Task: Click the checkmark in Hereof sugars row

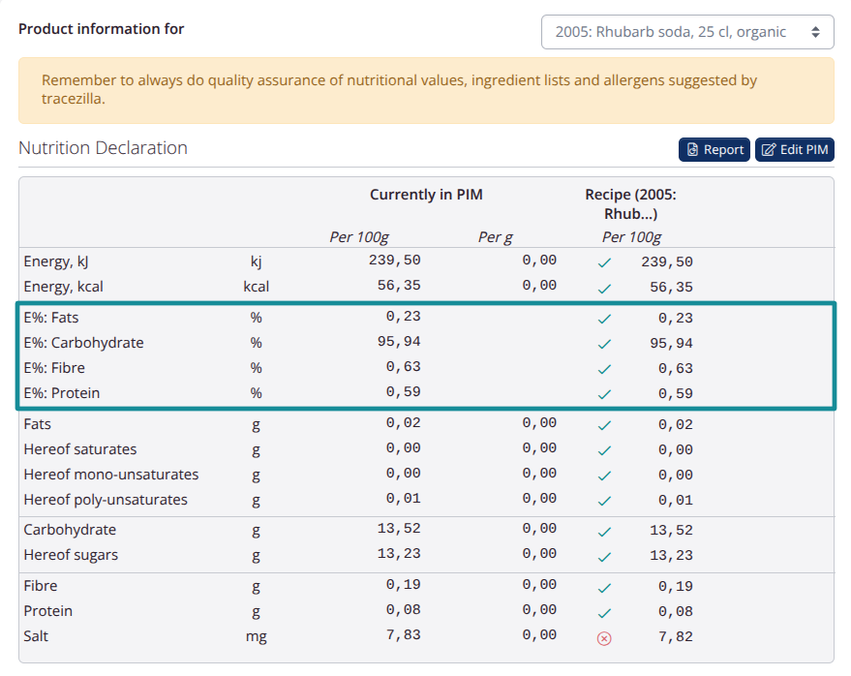Action: (604, 557)
